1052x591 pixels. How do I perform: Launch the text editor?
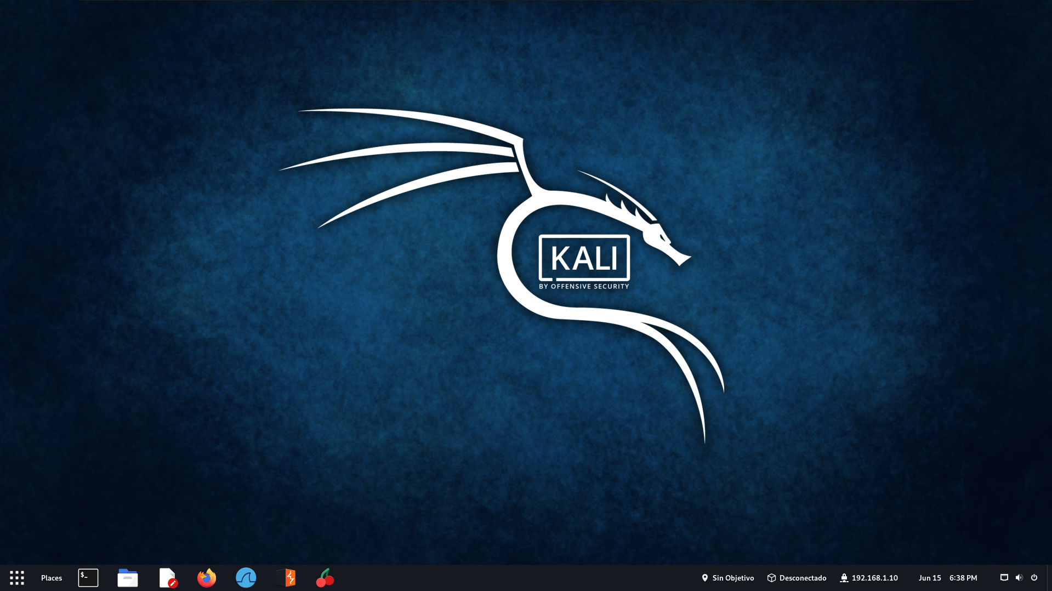168,578
